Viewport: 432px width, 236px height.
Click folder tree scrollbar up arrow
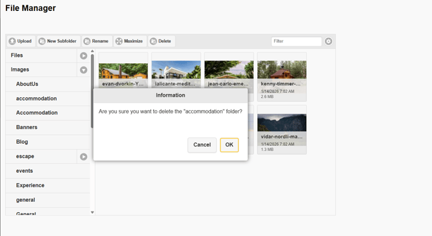tap(92, 51)
